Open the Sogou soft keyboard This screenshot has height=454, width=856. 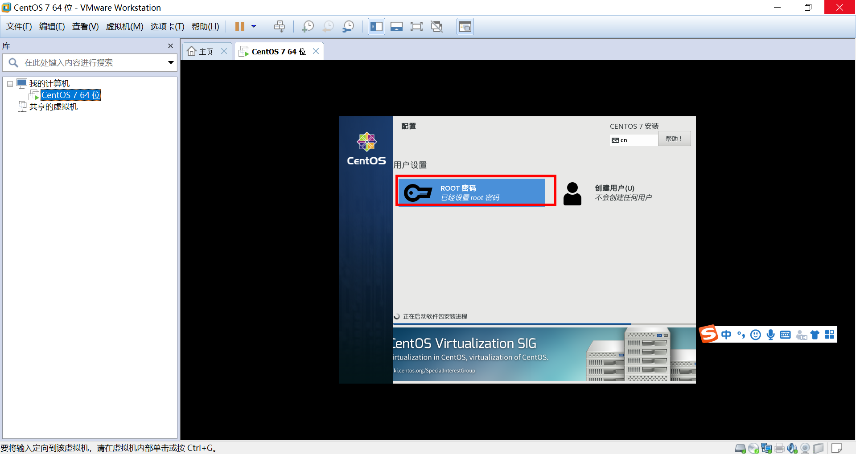point(786,335)
